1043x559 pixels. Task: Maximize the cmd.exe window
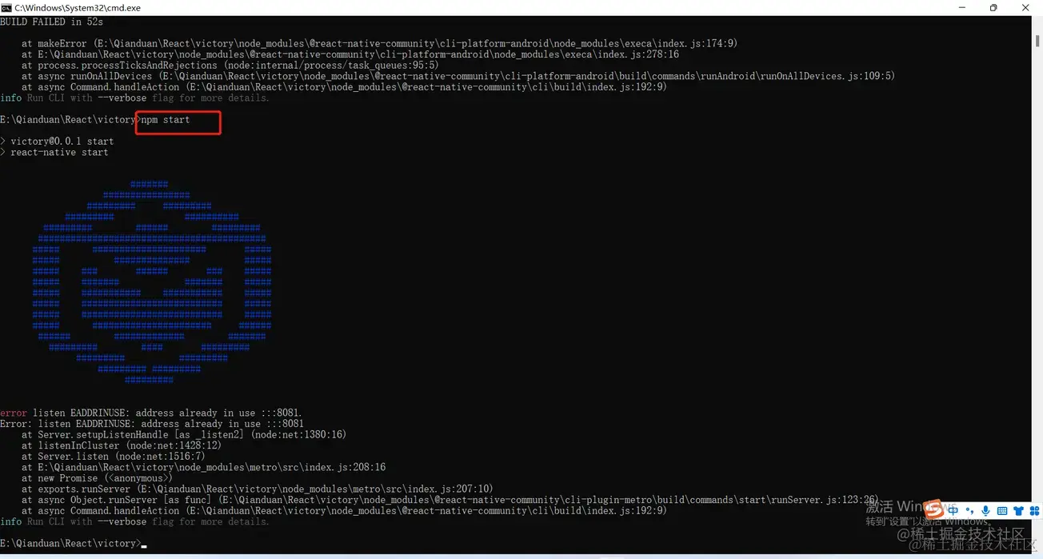click(x=993, y=7)
